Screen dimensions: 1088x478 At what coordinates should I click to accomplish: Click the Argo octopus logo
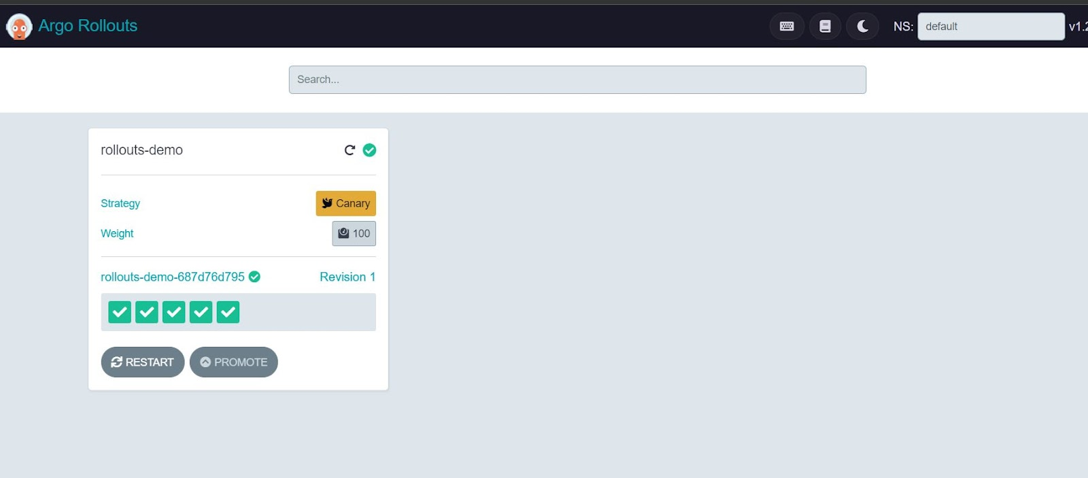click(x=19, y=27)
